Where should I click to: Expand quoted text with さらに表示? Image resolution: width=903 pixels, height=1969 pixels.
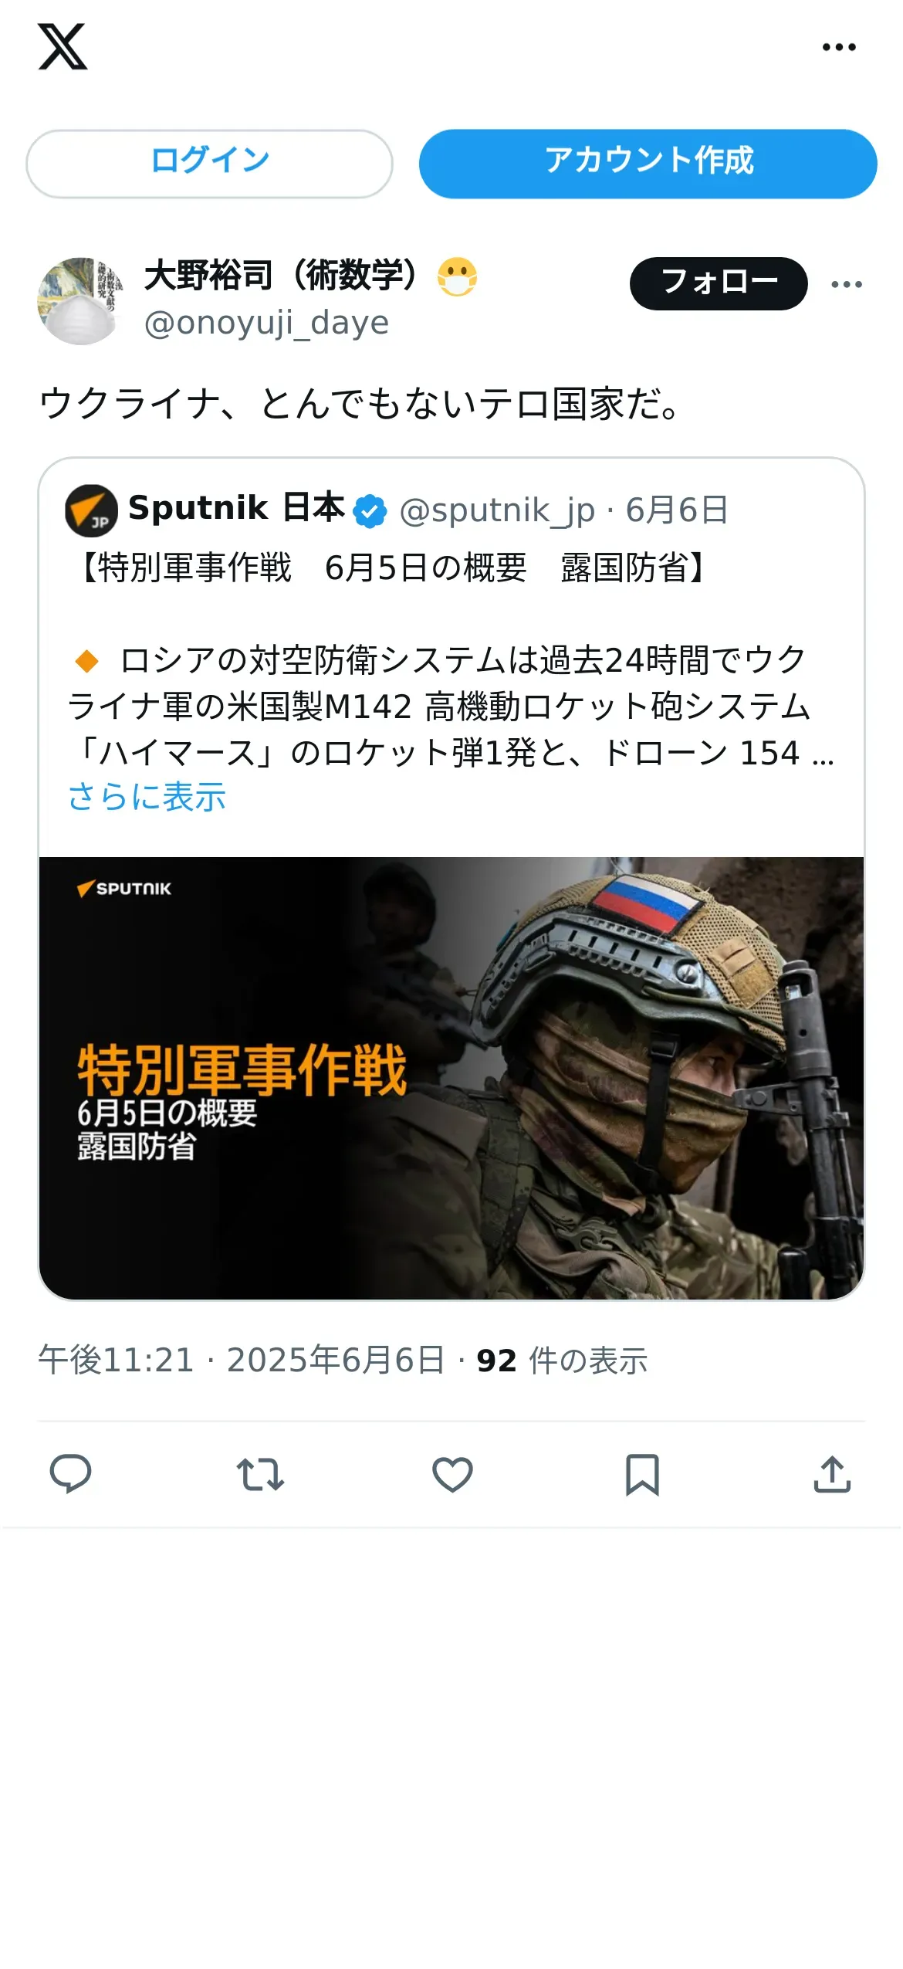[147, 797]
